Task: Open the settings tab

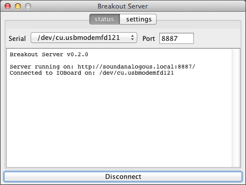Action: tap(138, 19)
